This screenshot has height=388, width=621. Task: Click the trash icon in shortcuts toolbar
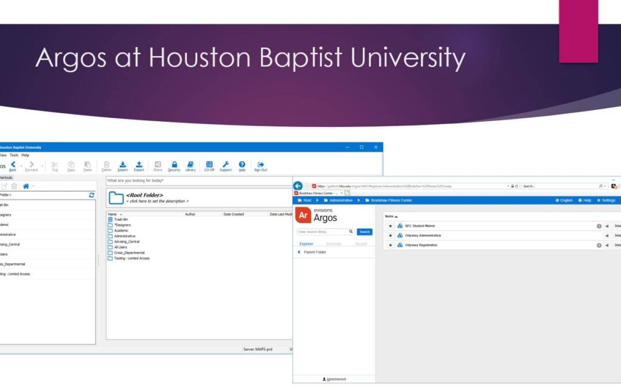tap(14, 186)
